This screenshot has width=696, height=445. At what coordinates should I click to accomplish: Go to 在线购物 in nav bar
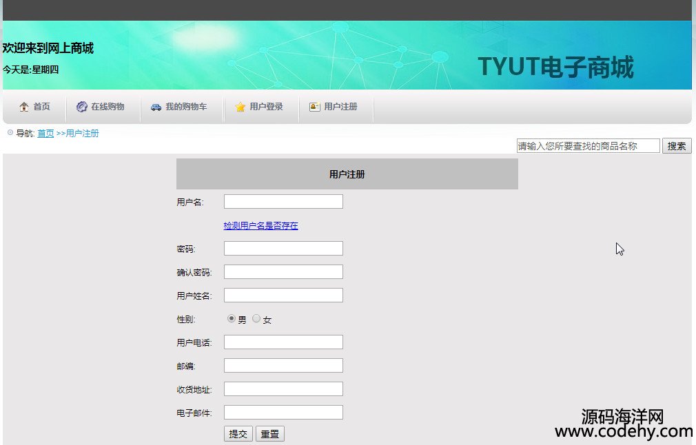(108, 107)
